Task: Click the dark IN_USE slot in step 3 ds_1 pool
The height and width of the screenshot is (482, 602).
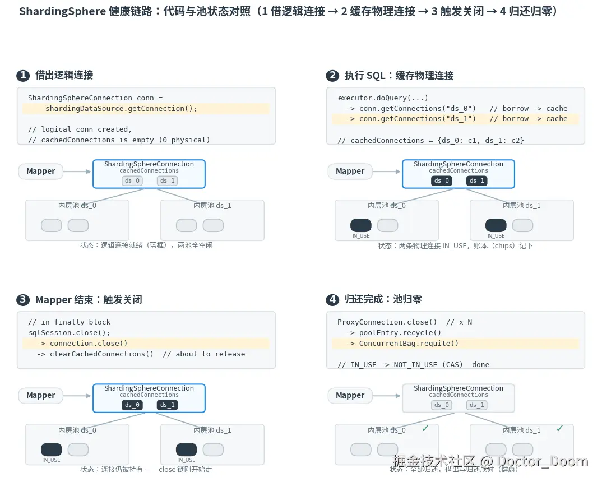Action: (x=187, y=449)
